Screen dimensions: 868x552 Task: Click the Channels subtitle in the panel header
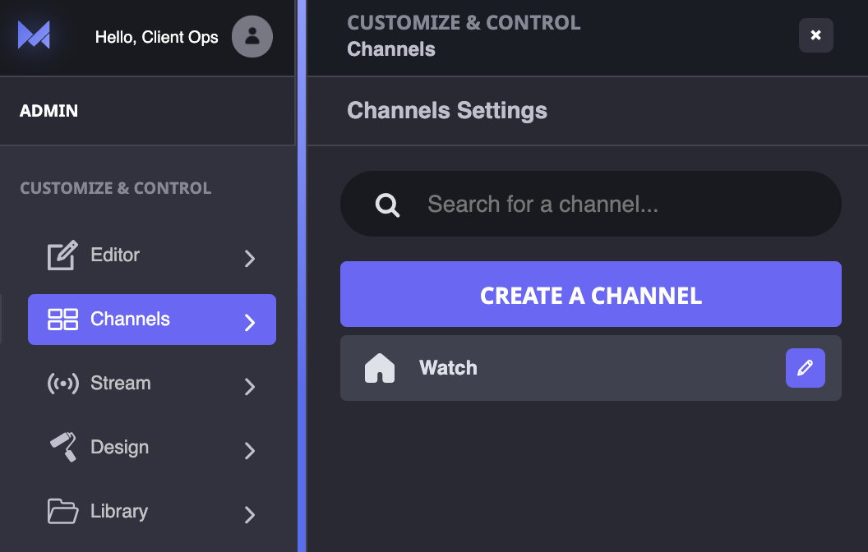tap(390, 49)
